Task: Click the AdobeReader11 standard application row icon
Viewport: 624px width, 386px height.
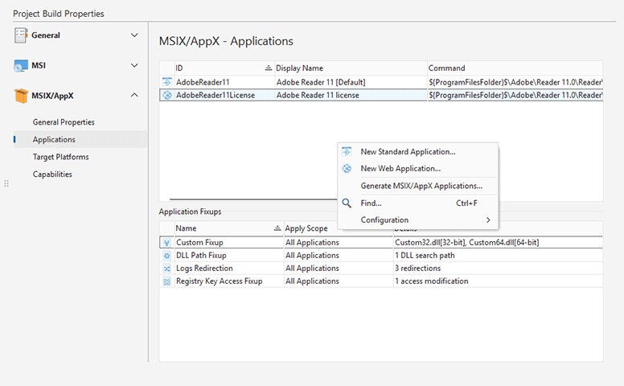Action: pos(167,82)
